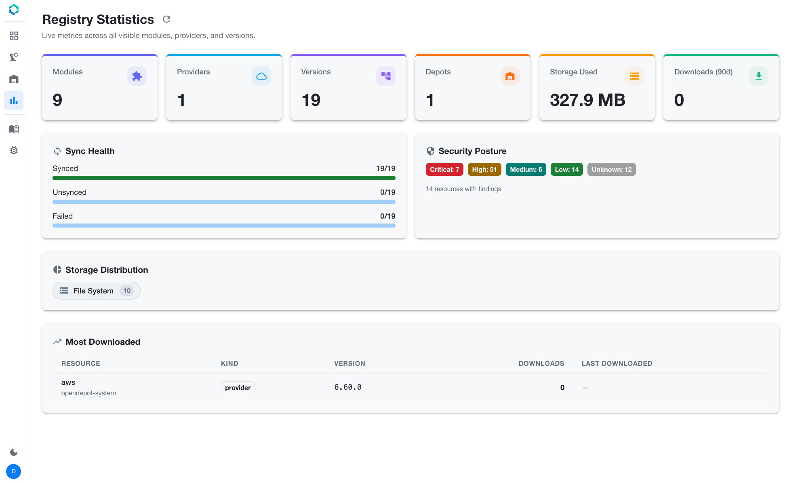The width and height of the screenshot is (785, 483).
Task: Open the Depots card showing 1
Action: coord(473,87)
